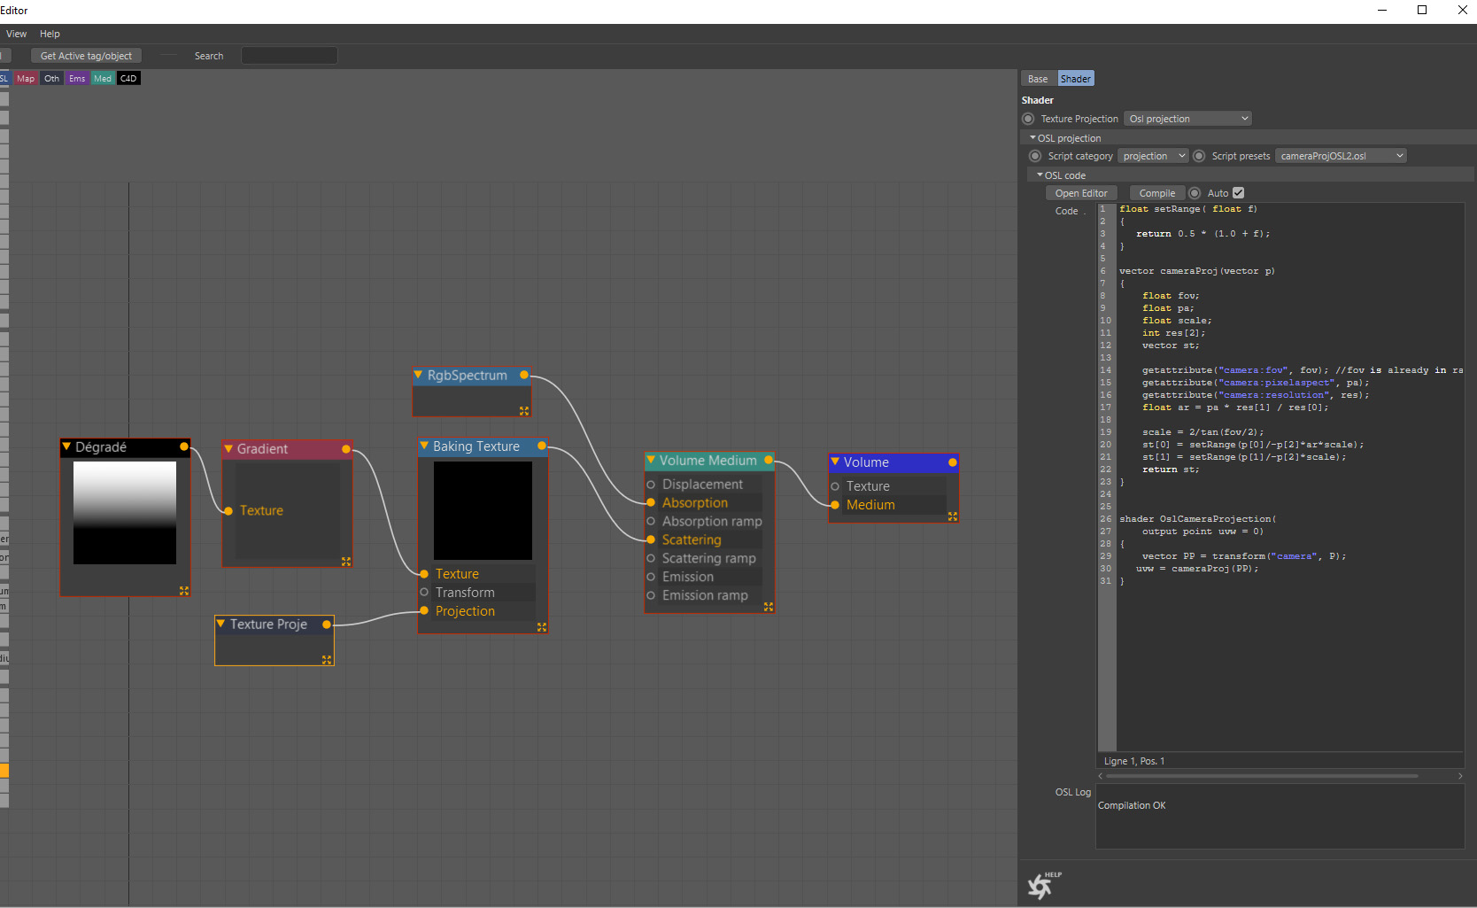The image size is (1477, 908).
Task: Switch to the Shader tab
Action: pyautogui.click(x=1076, y=79)
